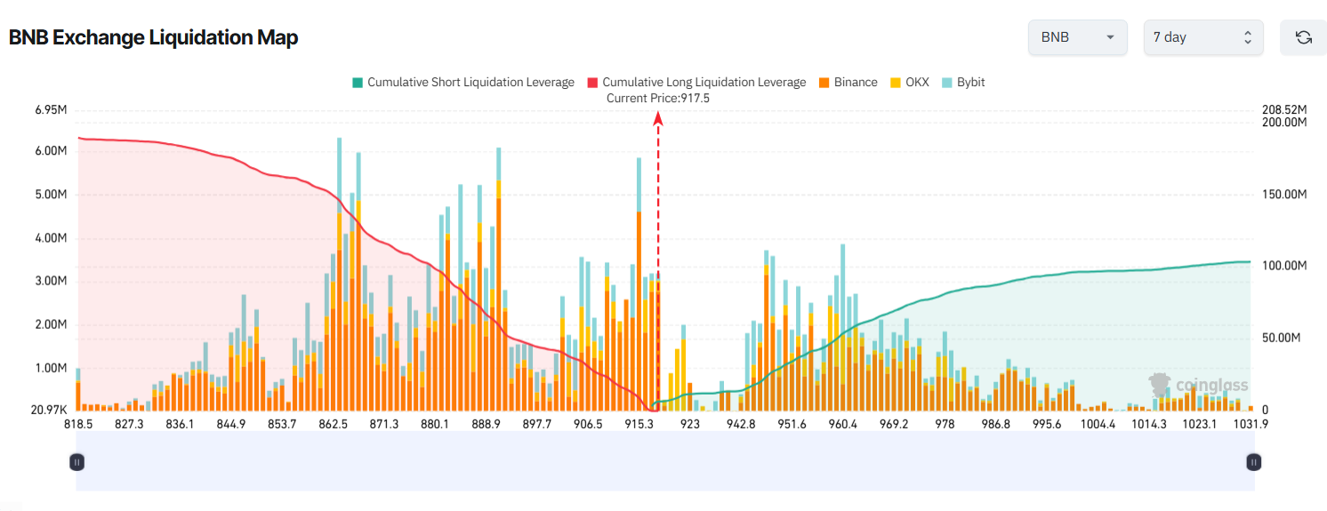Image resolution: width=1327 pixels, height=511 pixels.
Task: Open the BNB coin dropdown
Action: (x=1077, y=37)
